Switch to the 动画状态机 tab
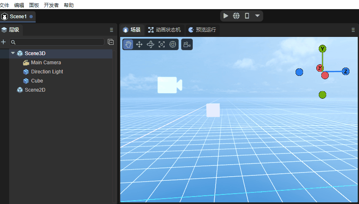Image resolution: width=359 pixels, height=204 pixels. 164,30
